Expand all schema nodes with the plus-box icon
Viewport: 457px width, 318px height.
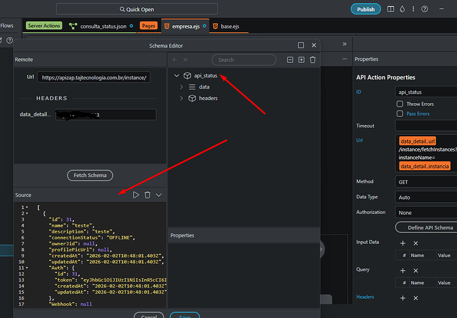pos(301,60)
